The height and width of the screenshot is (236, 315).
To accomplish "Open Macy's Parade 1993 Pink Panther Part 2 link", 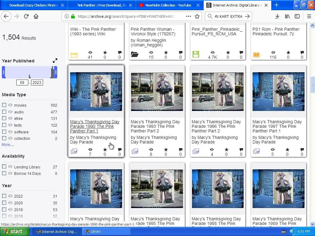I will (x=155, y=126).
